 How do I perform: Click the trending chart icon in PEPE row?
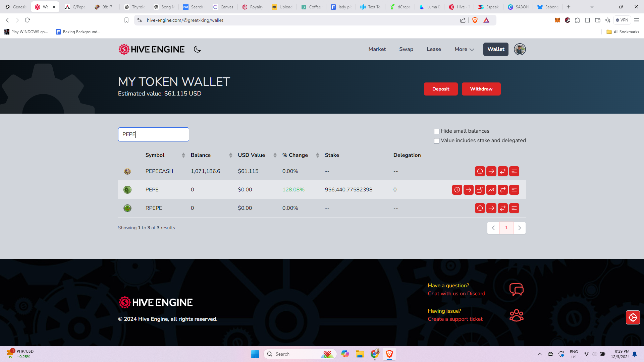click(x=491, y=190)
